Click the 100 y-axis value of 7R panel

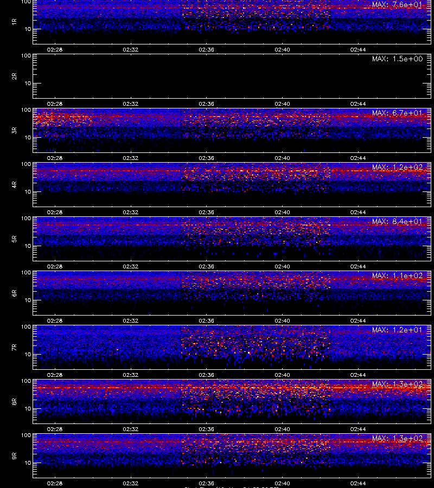click(x=26, y=327)
